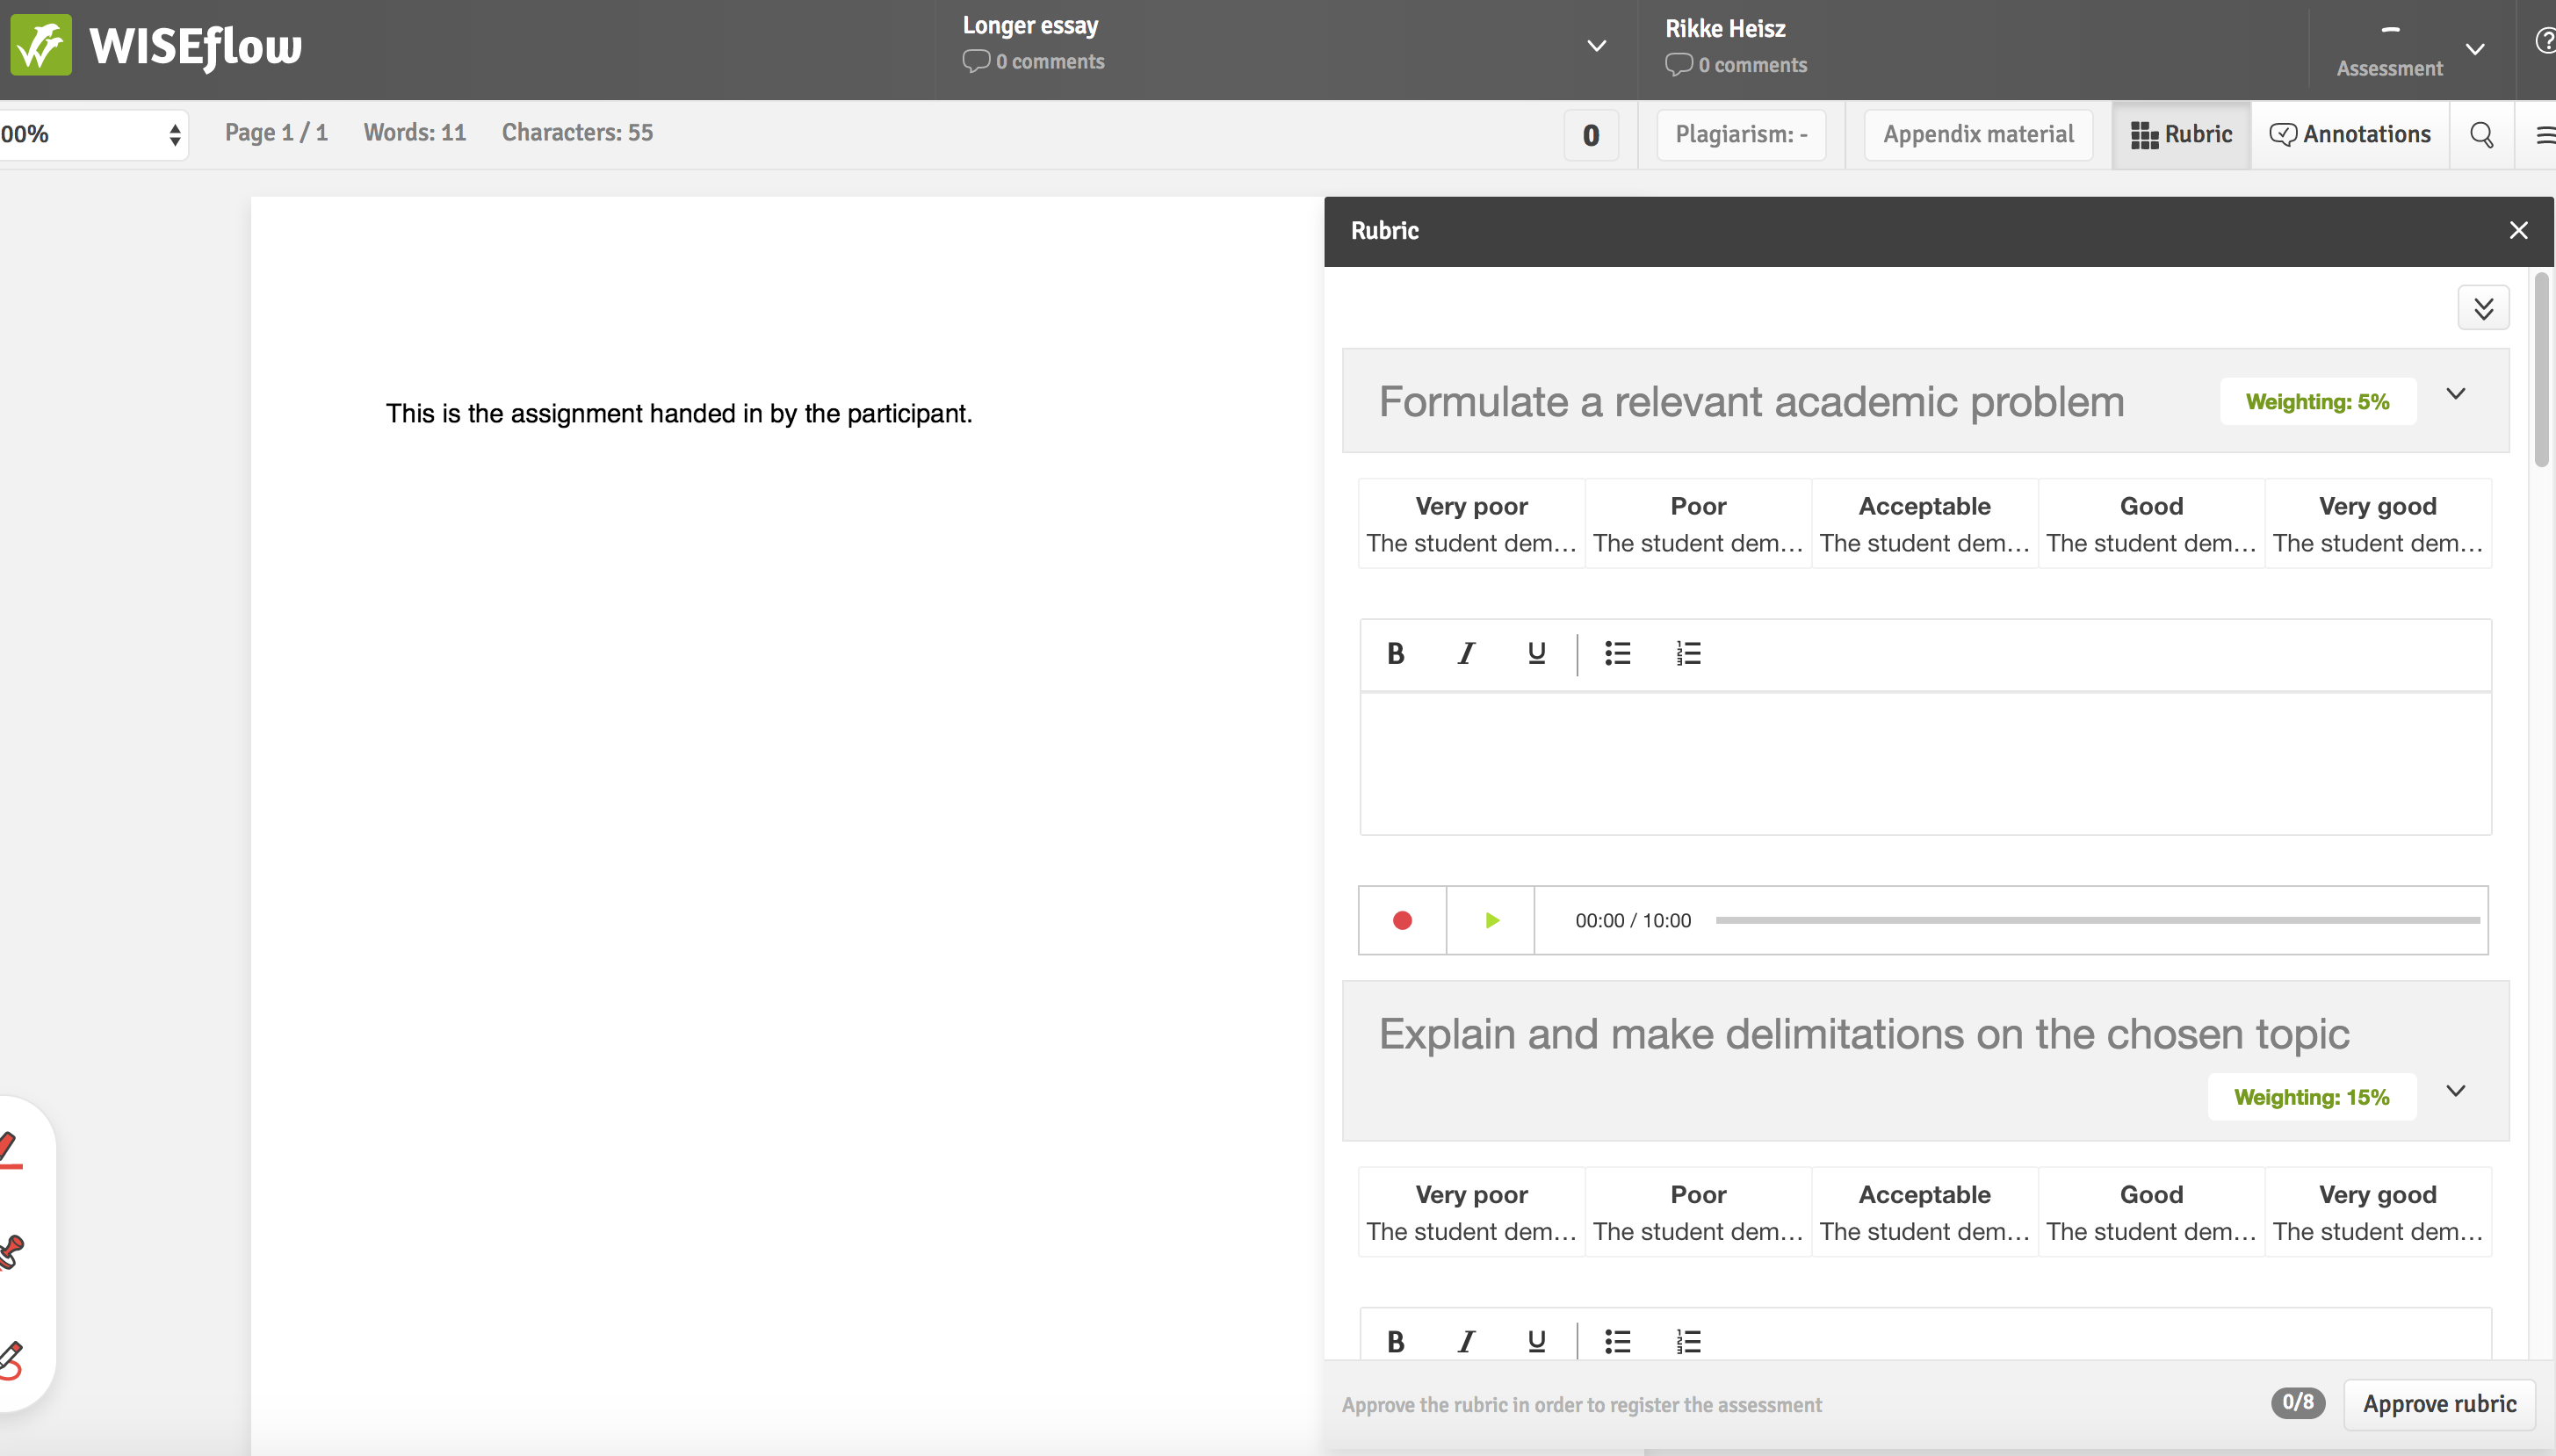Screen dimensions: 2556x1456
Task: Start audio recording with red record button
Action: 1402,920
